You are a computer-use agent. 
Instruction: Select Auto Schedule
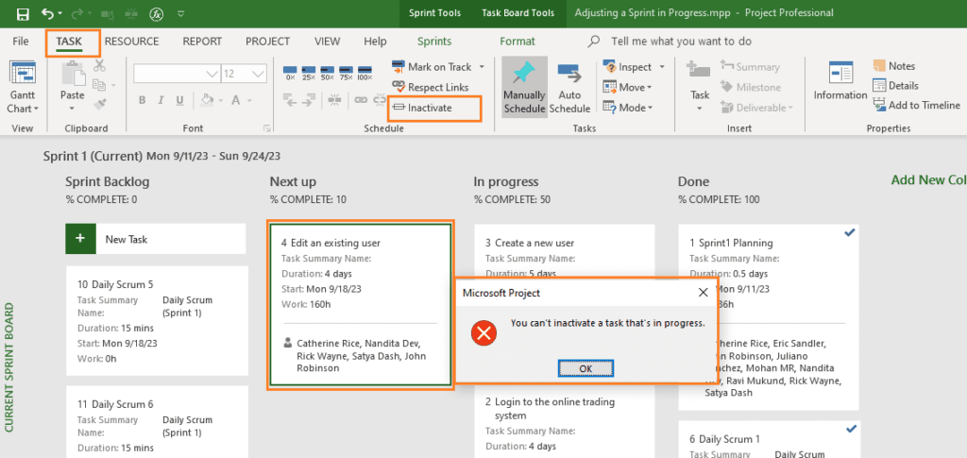pos(569,86)
